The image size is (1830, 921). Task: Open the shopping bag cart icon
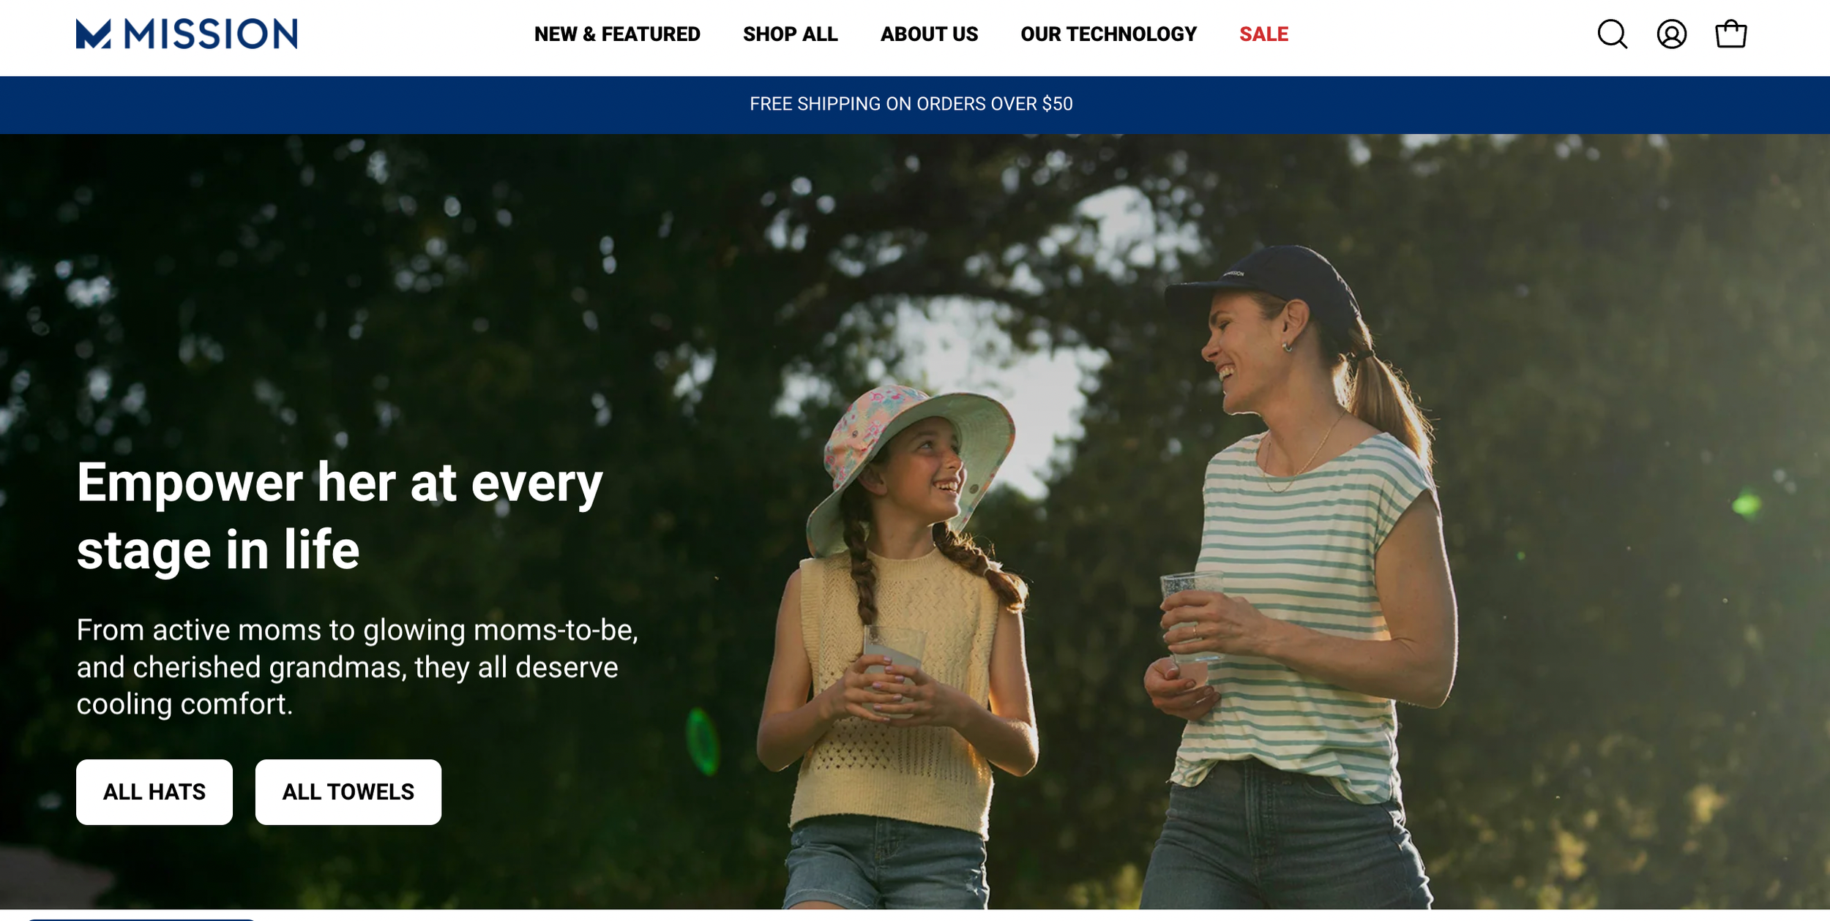click(x=1730, y=34)
